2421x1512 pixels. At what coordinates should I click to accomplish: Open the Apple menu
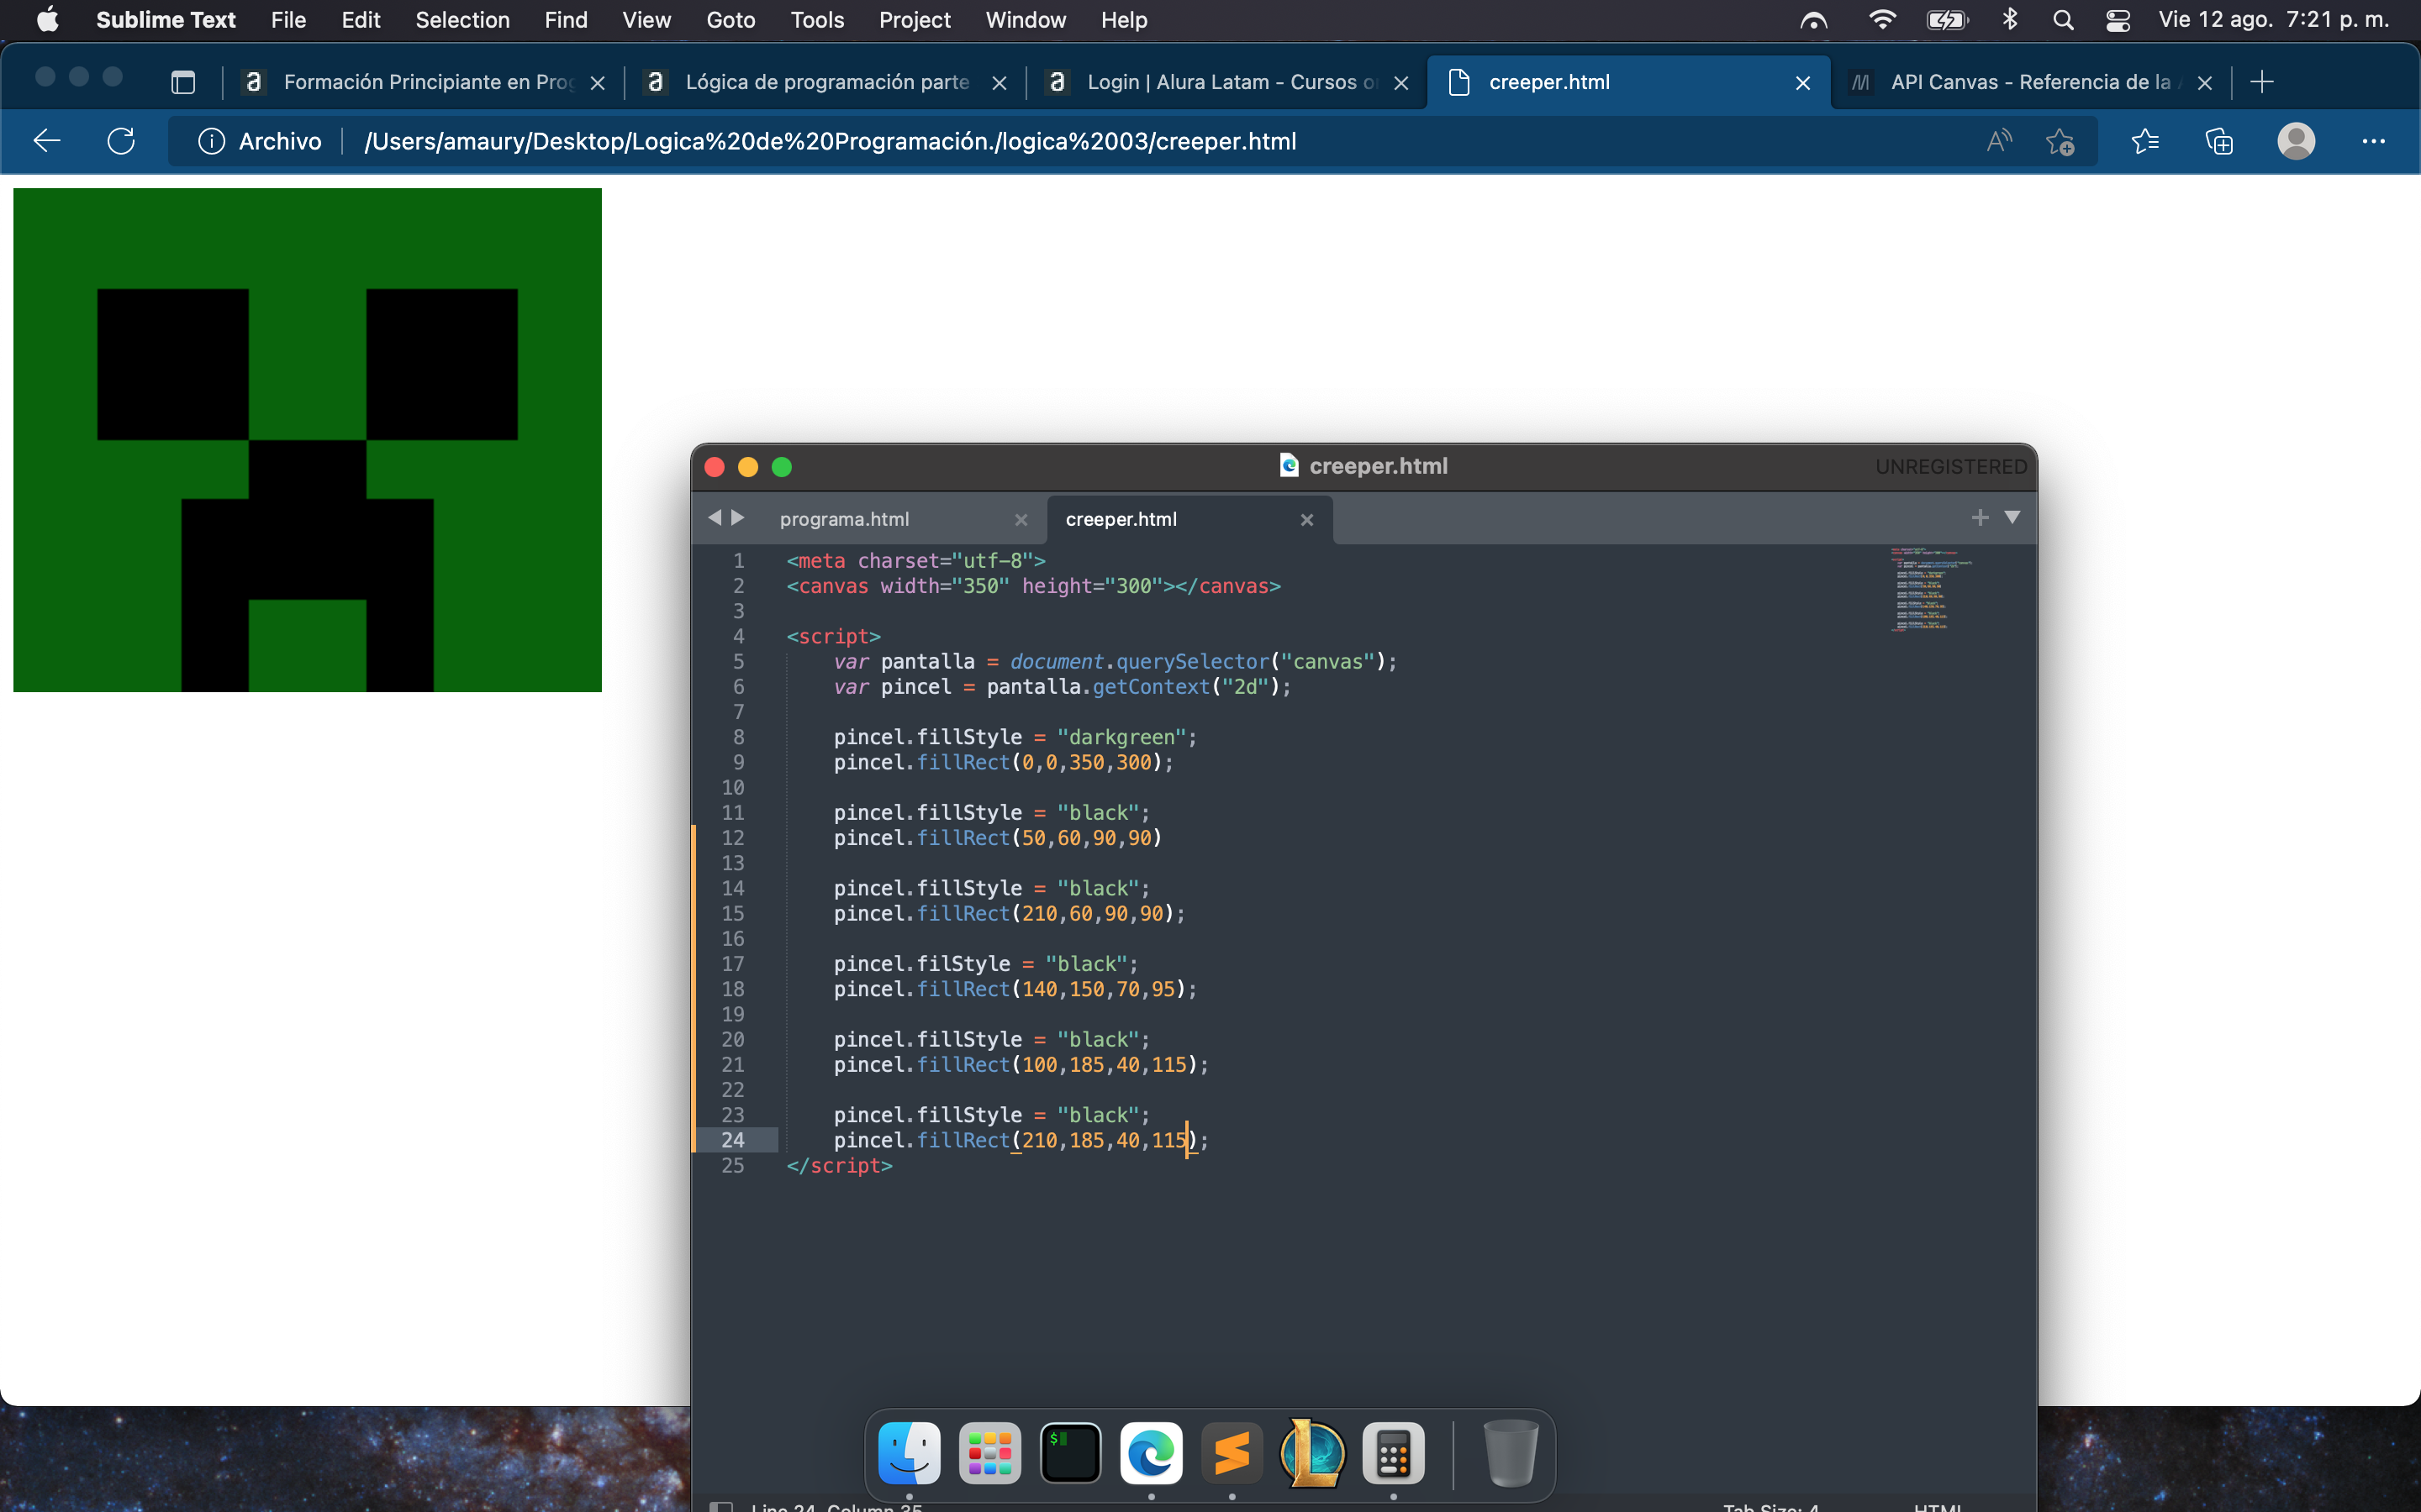pyautogui.click(x=47, y=20)
